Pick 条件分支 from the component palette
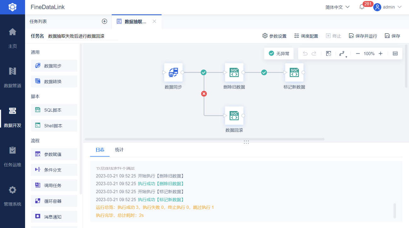 point(54,170)
